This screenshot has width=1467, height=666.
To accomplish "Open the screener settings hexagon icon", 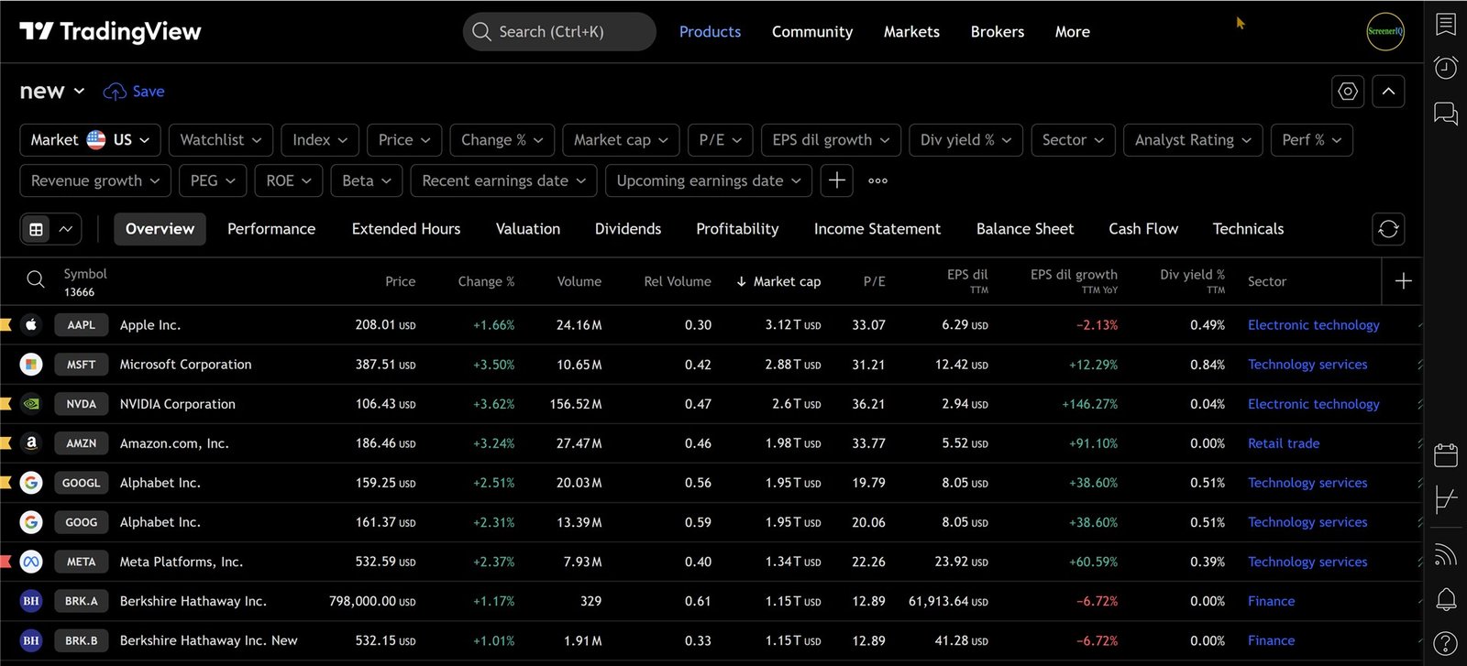I will (1348, 92).
